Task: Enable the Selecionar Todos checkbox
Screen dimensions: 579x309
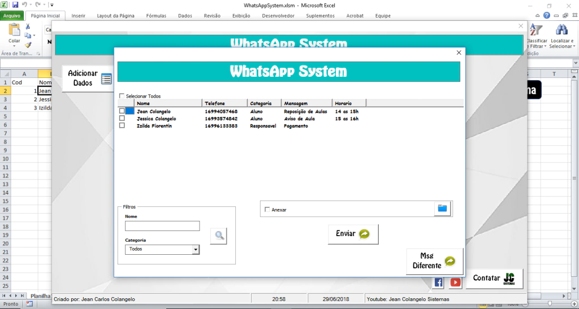Action: click(x=122, y=96)
